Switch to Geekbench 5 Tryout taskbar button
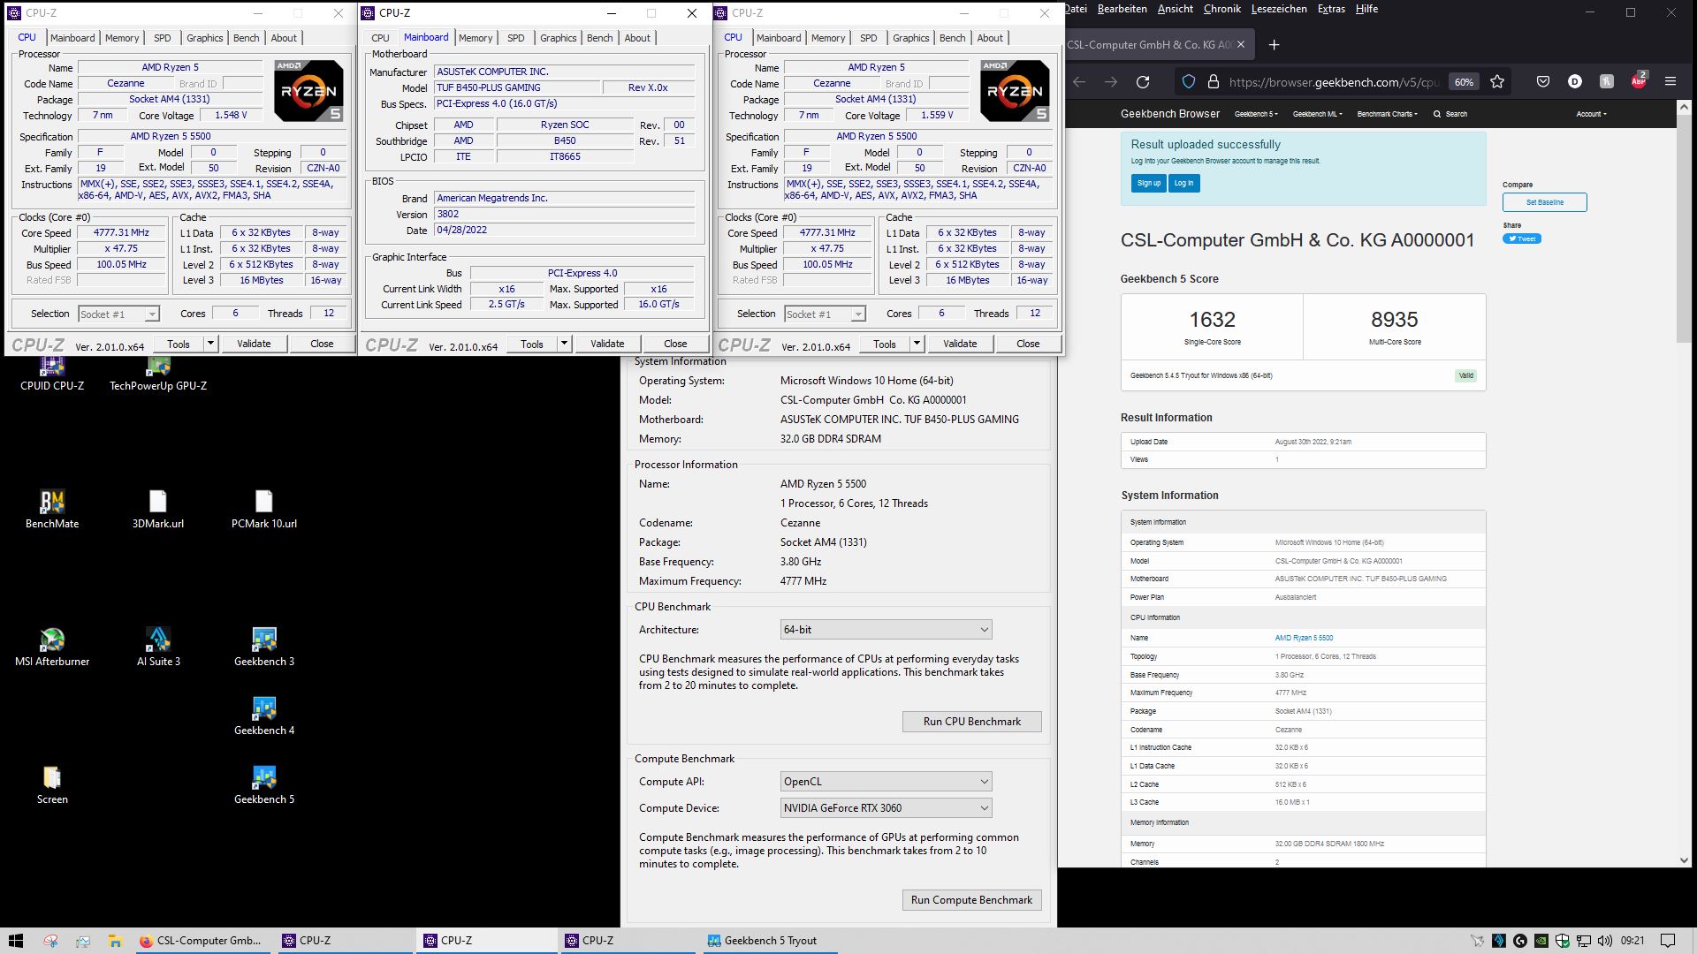 point(770,941)
